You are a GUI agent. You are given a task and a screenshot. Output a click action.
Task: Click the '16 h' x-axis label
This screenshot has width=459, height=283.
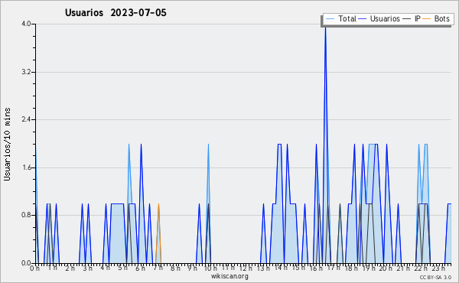point(316,268)
